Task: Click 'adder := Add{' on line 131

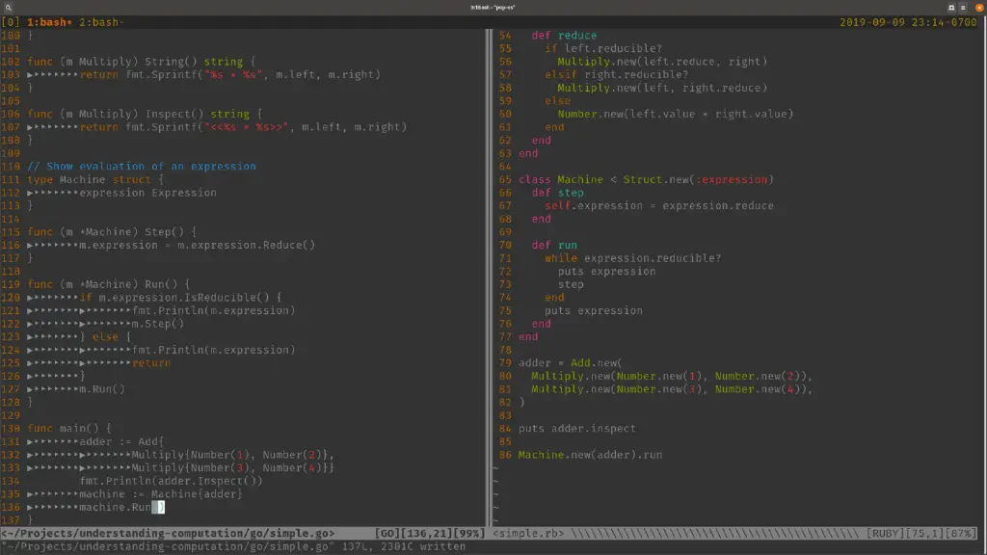Action: tap(121, 441)
